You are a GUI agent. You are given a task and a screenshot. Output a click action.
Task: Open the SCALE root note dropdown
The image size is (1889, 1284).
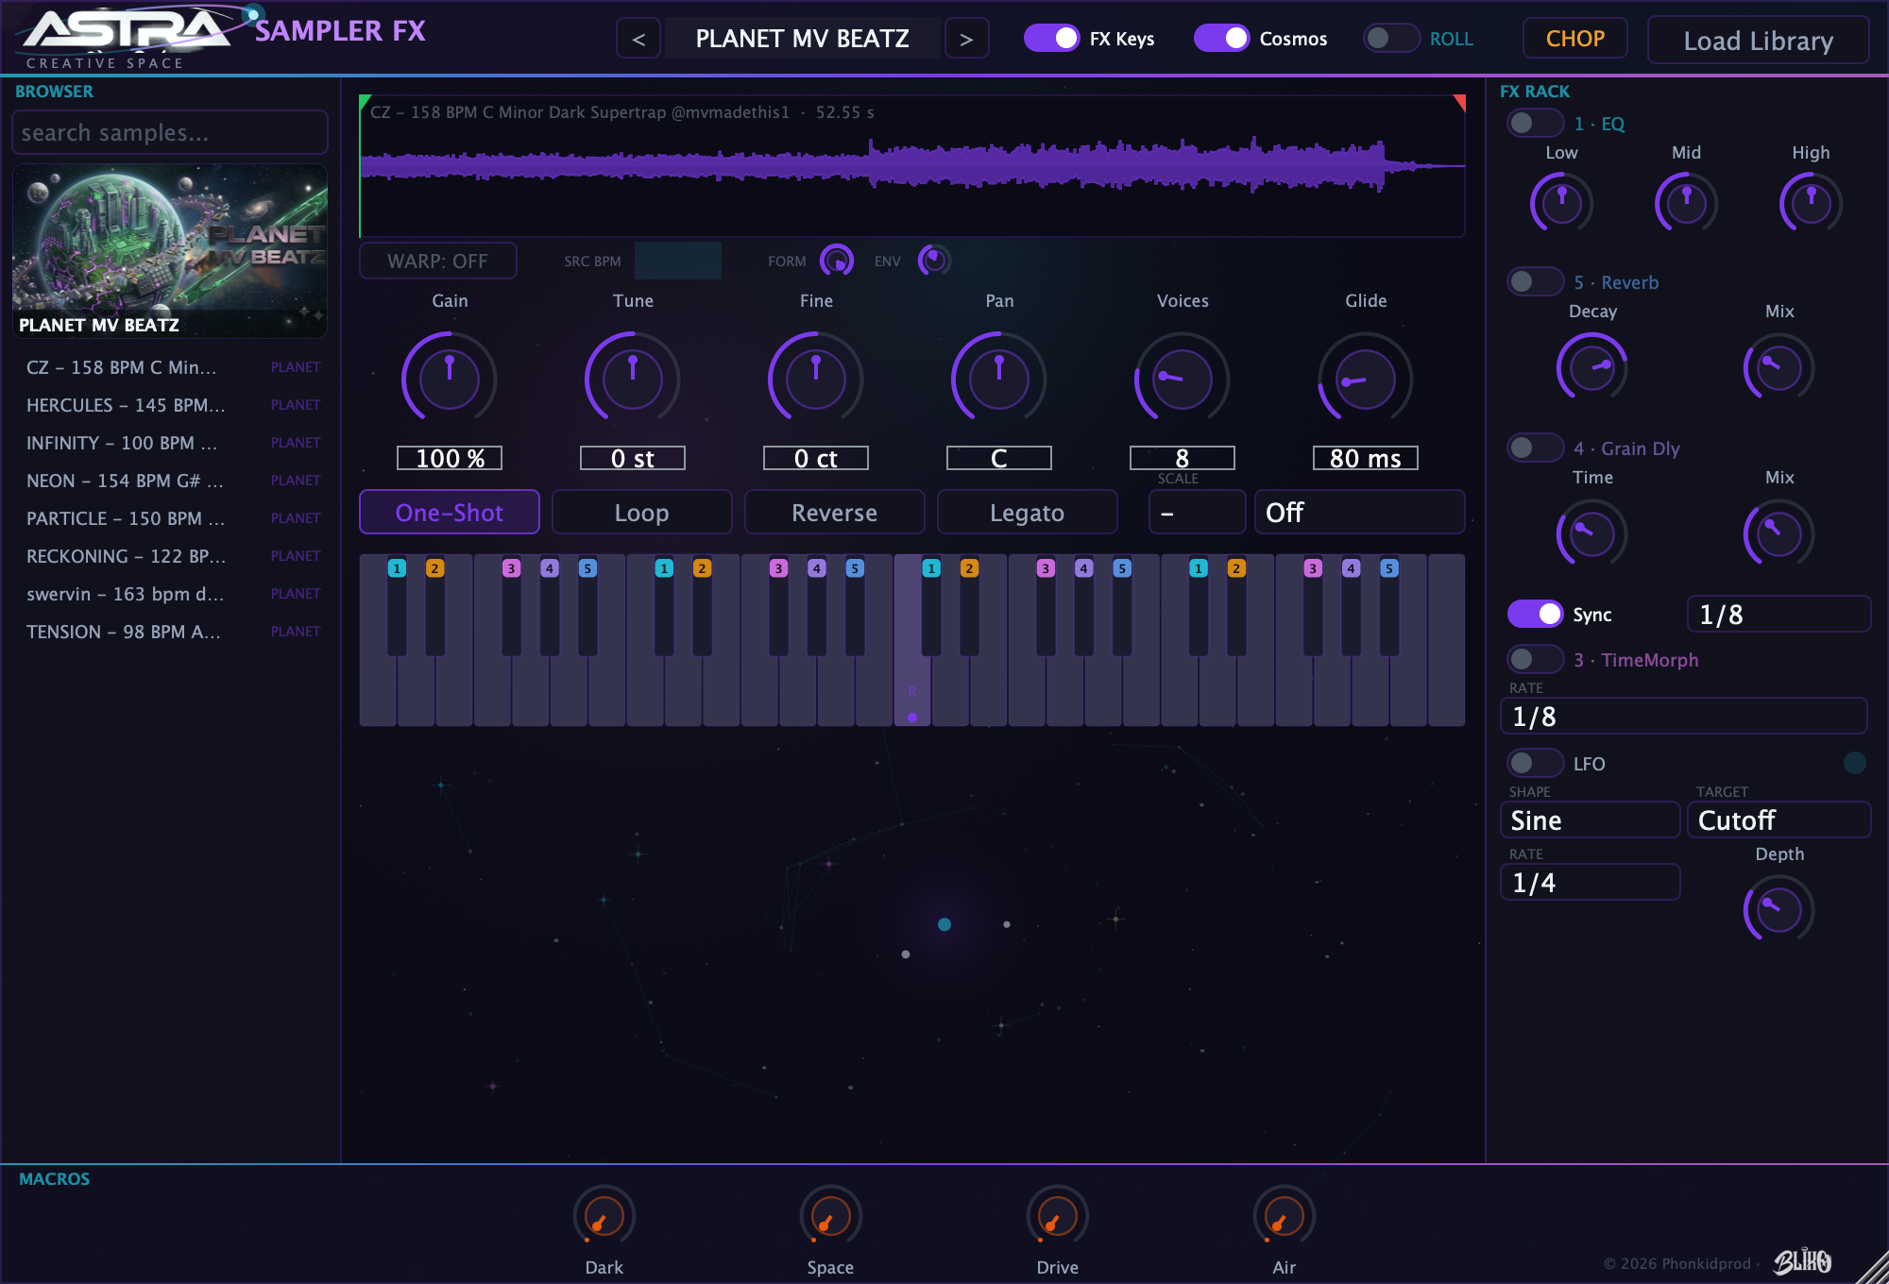[x=1197, y=512]
